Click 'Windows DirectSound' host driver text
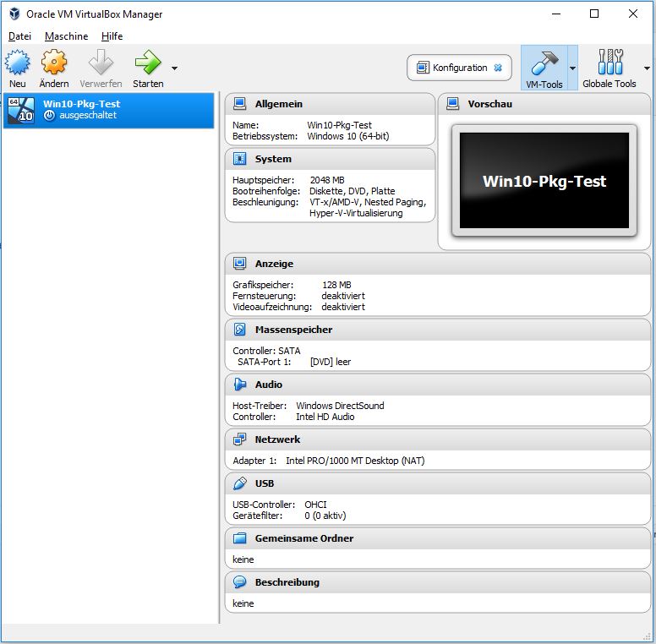656x644 pixels. (x=340, y=406)
